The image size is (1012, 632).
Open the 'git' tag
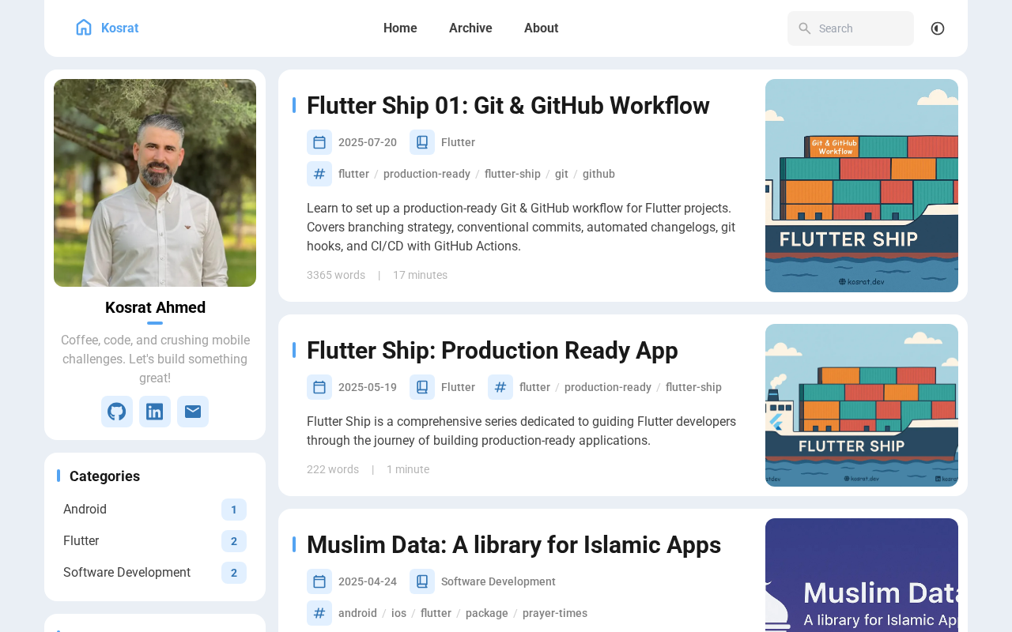[561, 174]
